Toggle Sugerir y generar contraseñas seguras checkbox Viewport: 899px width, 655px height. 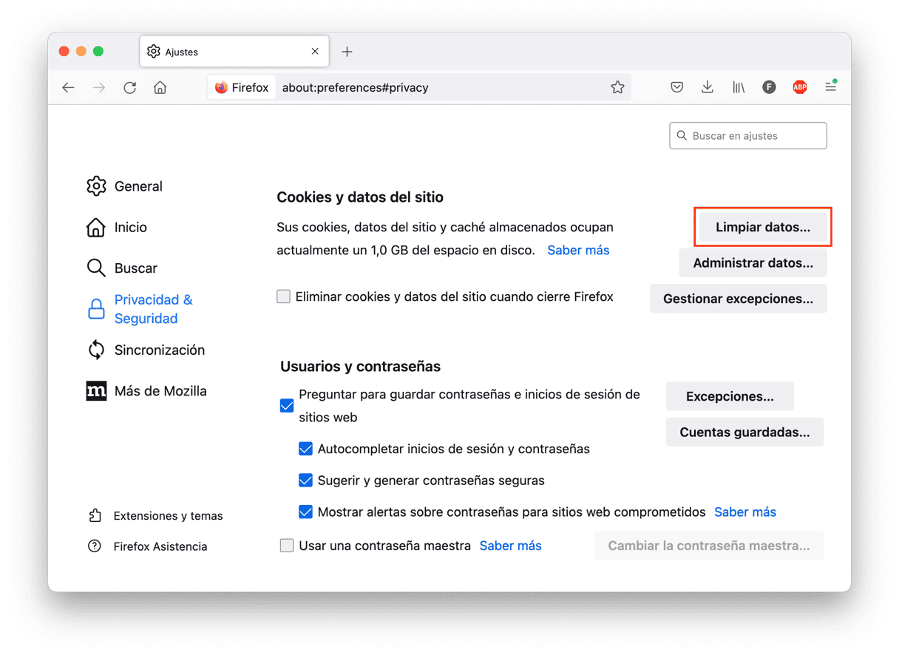[x=305, y=481]
